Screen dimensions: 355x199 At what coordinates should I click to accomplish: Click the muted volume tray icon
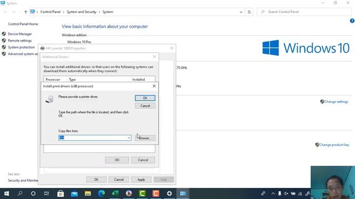point(286,193)
